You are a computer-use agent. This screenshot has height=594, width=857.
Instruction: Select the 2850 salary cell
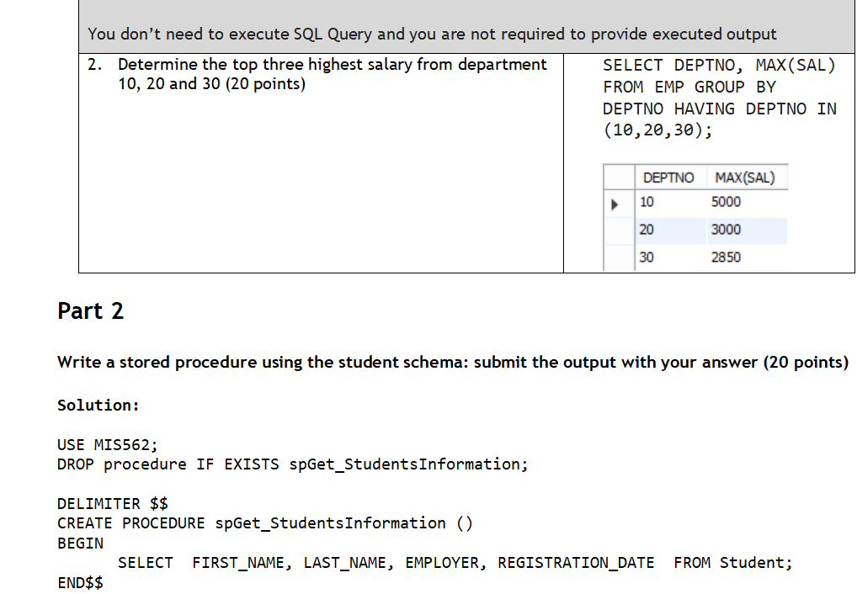click(726, 257)
